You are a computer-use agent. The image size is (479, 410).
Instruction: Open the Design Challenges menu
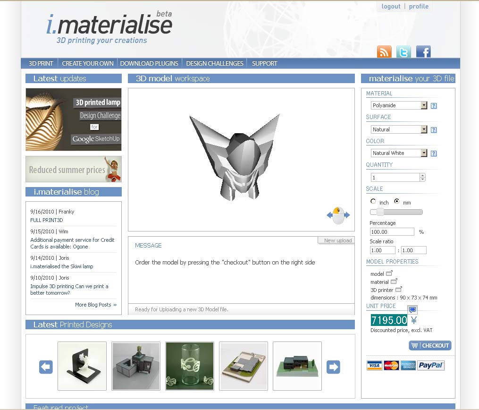(215, 64)
